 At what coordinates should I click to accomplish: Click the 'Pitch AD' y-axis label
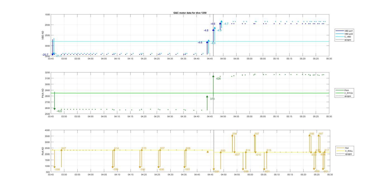click(43, 93)
